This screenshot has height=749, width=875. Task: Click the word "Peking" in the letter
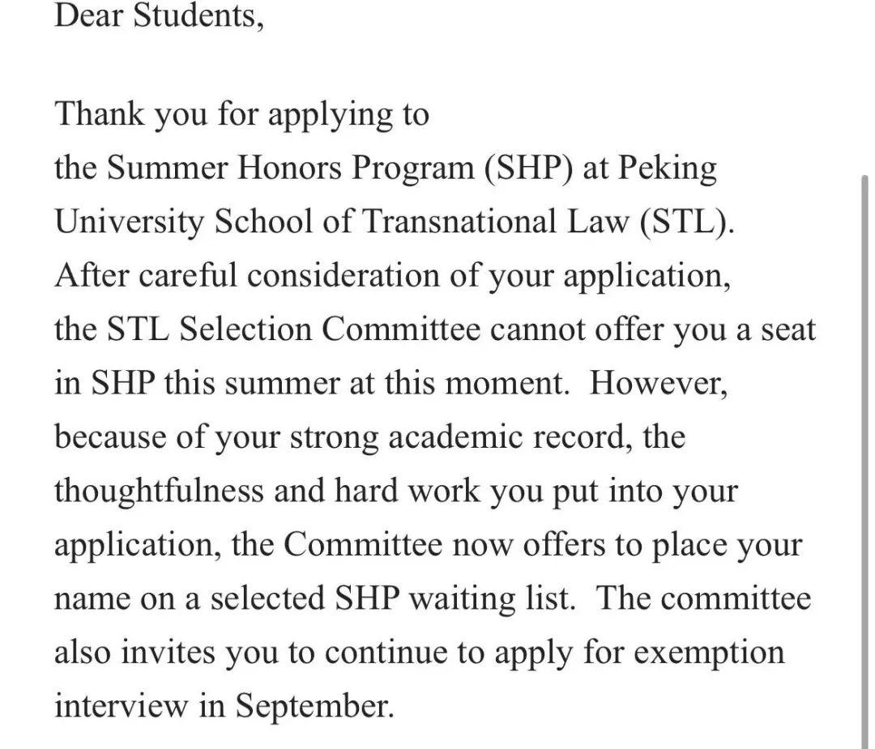pos(668,168)
